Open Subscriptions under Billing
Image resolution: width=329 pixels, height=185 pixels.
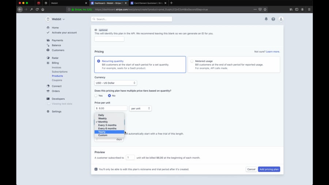pyautogui.click(x=60, y=72)
